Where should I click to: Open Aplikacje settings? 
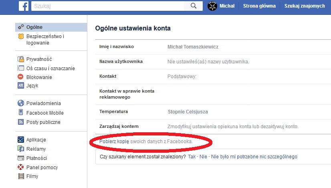pos(36,140)
